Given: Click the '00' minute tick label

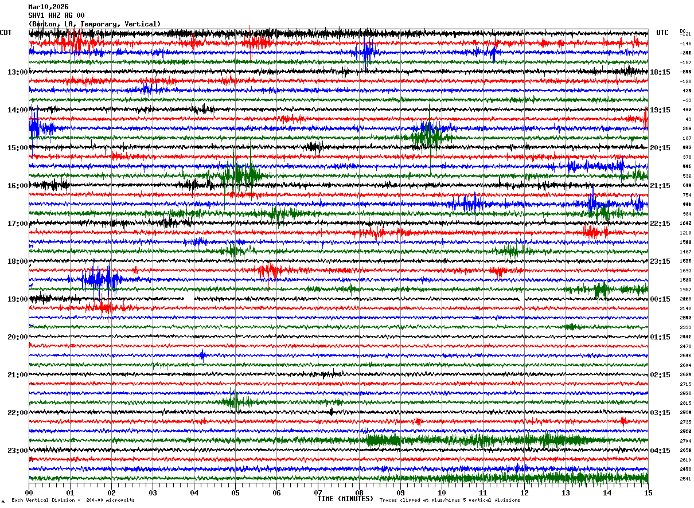Looking at the screenshot, I should point(29,493).
